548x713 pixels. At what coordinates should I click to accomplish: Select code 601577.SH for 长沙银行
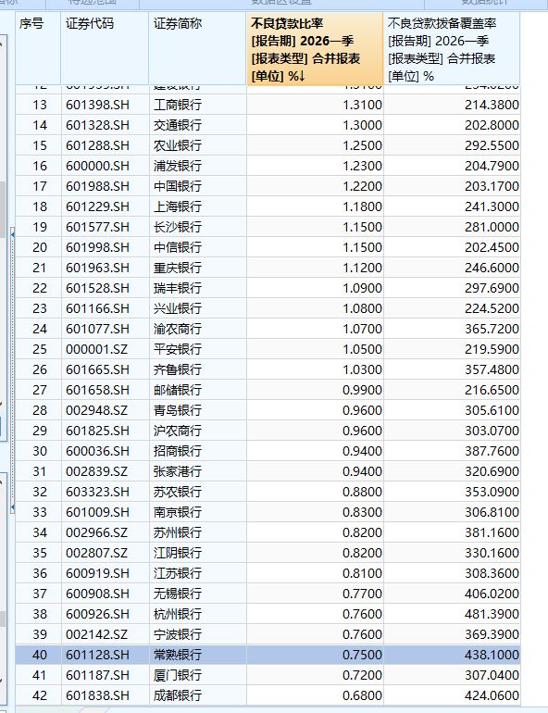(105, 227)
